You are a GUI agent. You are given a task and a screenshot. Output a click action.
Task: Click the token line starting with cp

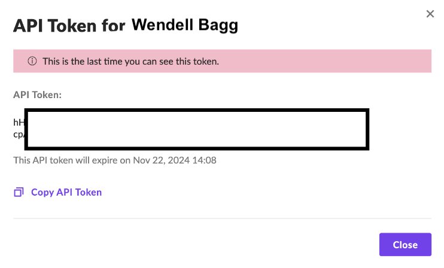(18, 134)
